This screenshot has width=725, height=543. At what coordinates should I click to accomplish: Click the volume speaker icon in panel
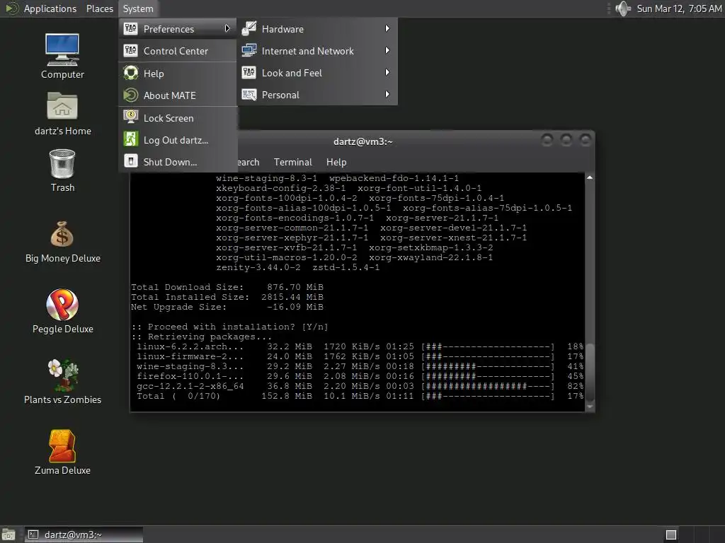point(623,8)
